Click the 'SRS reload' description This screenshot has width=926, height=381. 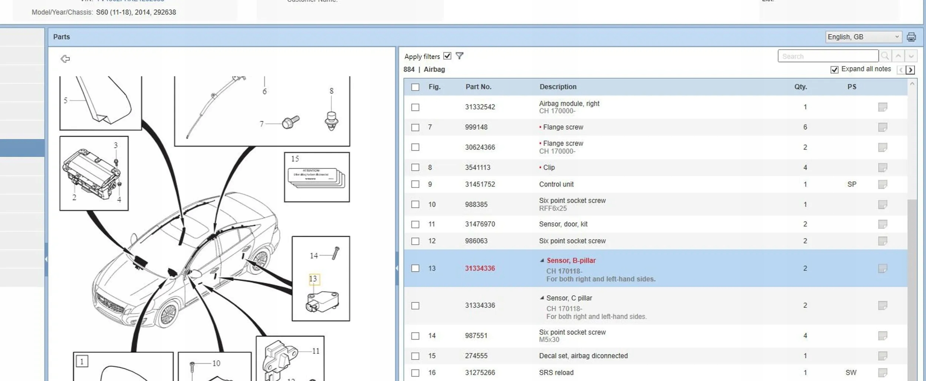point(556,373)
